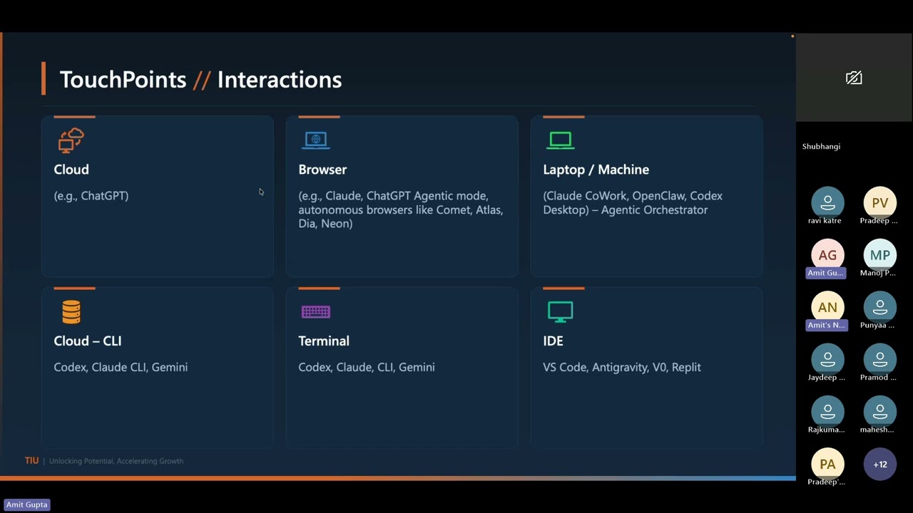Screen dimensions: 913x513
Task: Click the orange database Cloud – CLI icon
Action: (x=71, y=311)
